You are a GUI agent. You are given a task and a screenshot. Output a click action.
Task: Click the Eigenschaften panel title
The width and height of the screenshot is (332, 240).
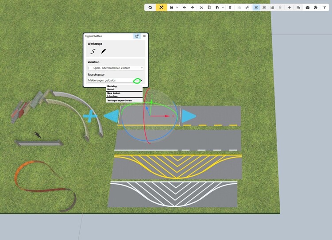click(93, 36)
